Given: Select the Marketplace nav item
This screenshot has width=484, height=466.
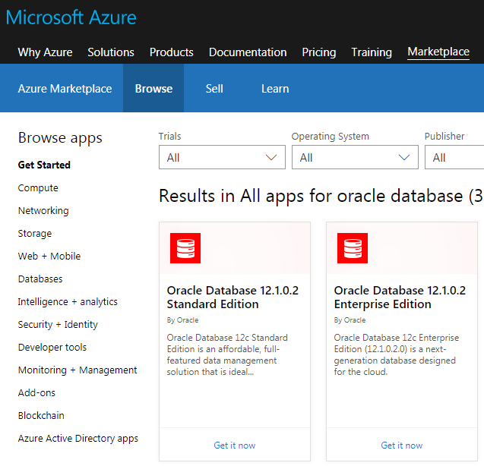Looking at the screenshot, I should (438, 52).
